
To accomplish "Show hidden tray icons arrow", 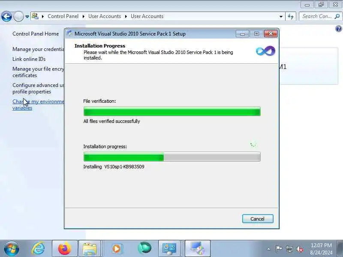I will click(269, 249).
